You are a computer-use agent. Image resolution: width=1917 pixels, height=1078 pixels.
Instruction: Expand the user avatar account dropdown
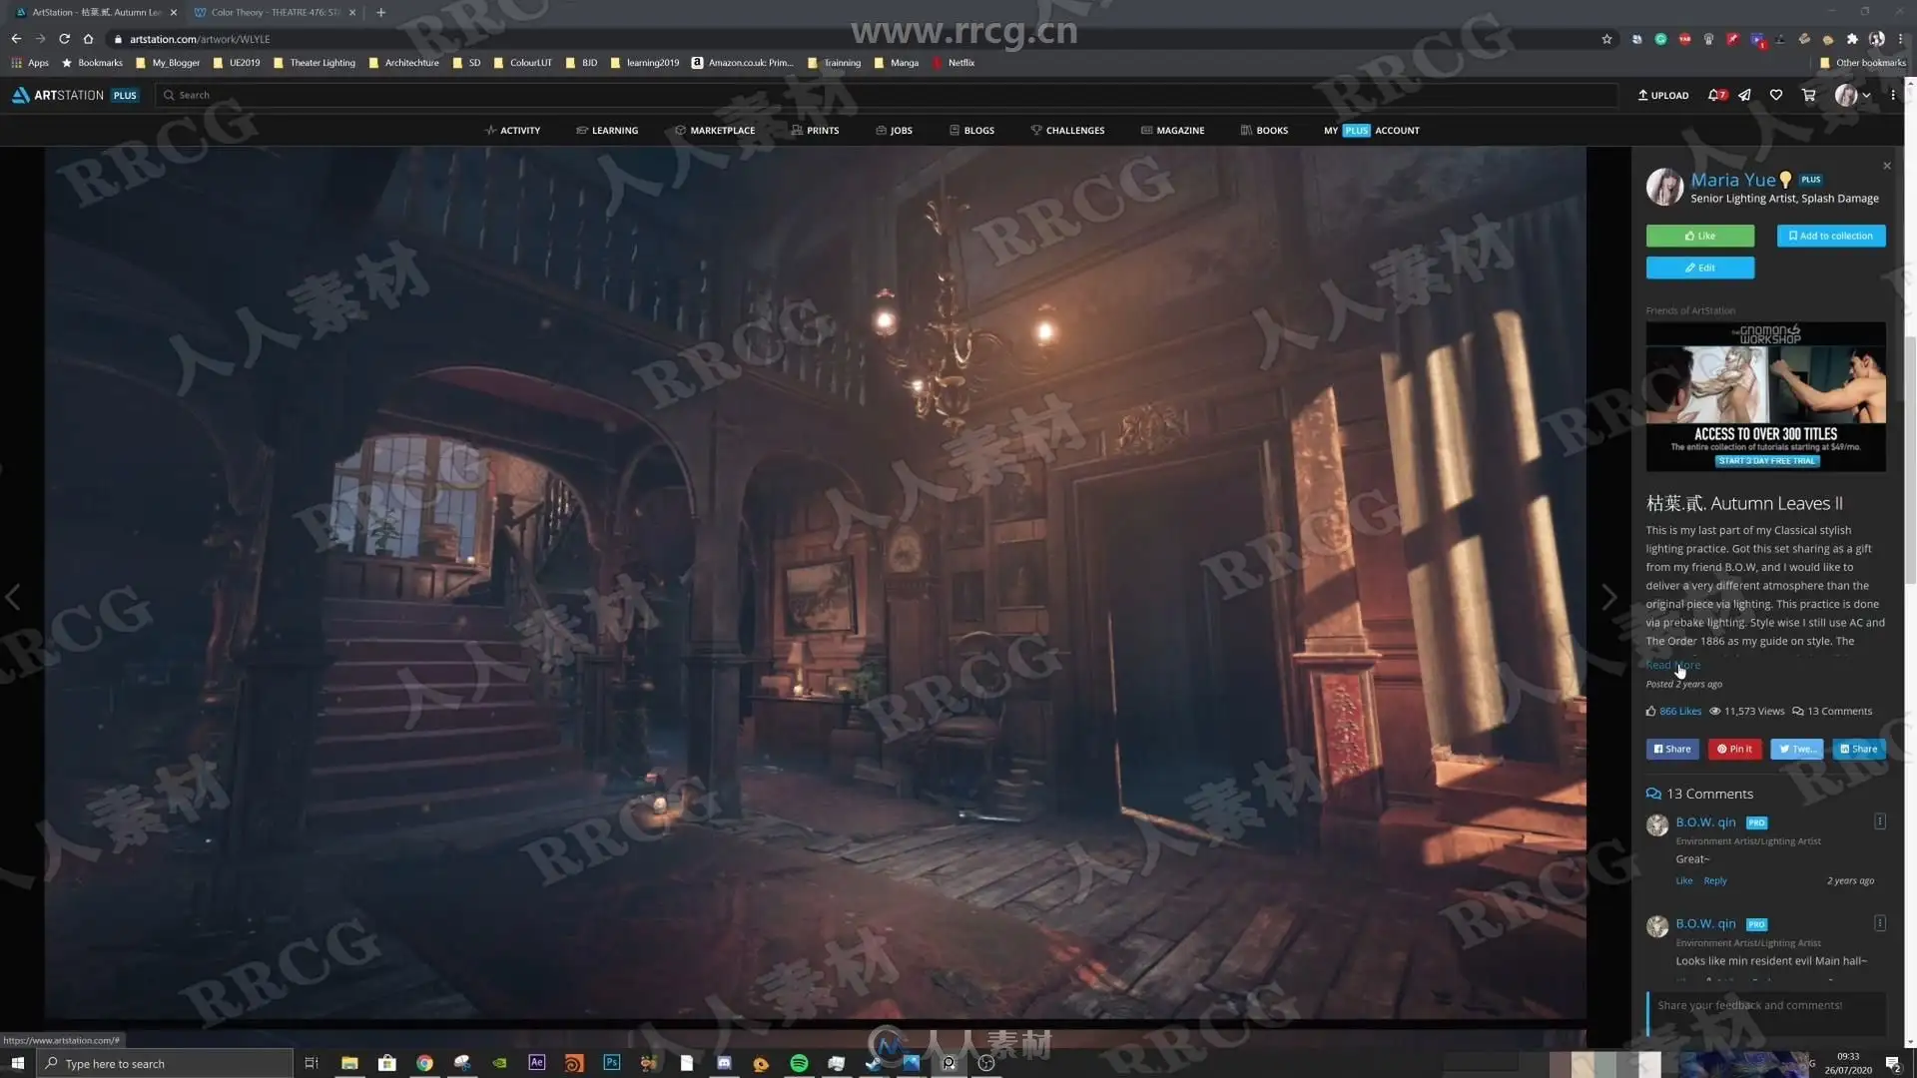1853,96
